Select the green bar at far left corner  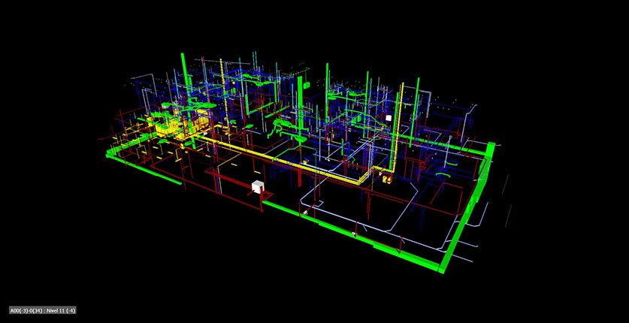point(111,154)
